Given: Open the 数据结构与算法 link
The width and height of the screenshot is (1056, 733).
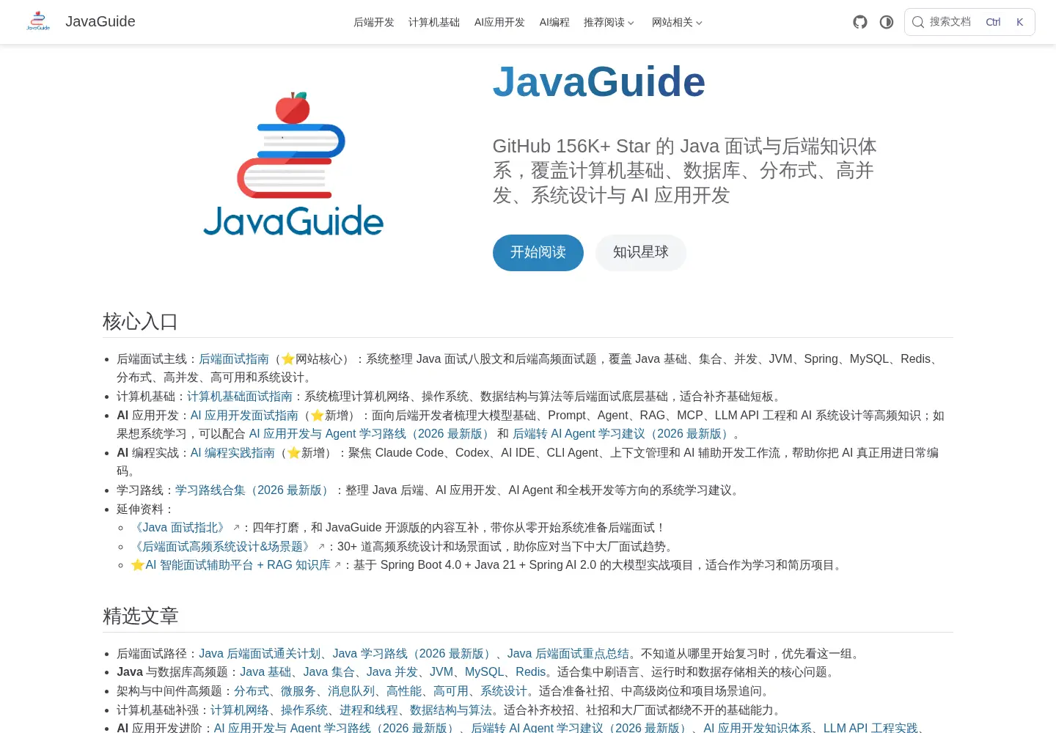Looking at the screenshot, I should pos(451,710).
